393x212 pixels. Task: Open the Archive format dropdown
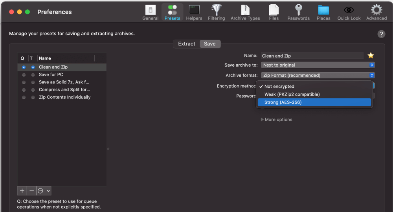(x=318, y=75)
